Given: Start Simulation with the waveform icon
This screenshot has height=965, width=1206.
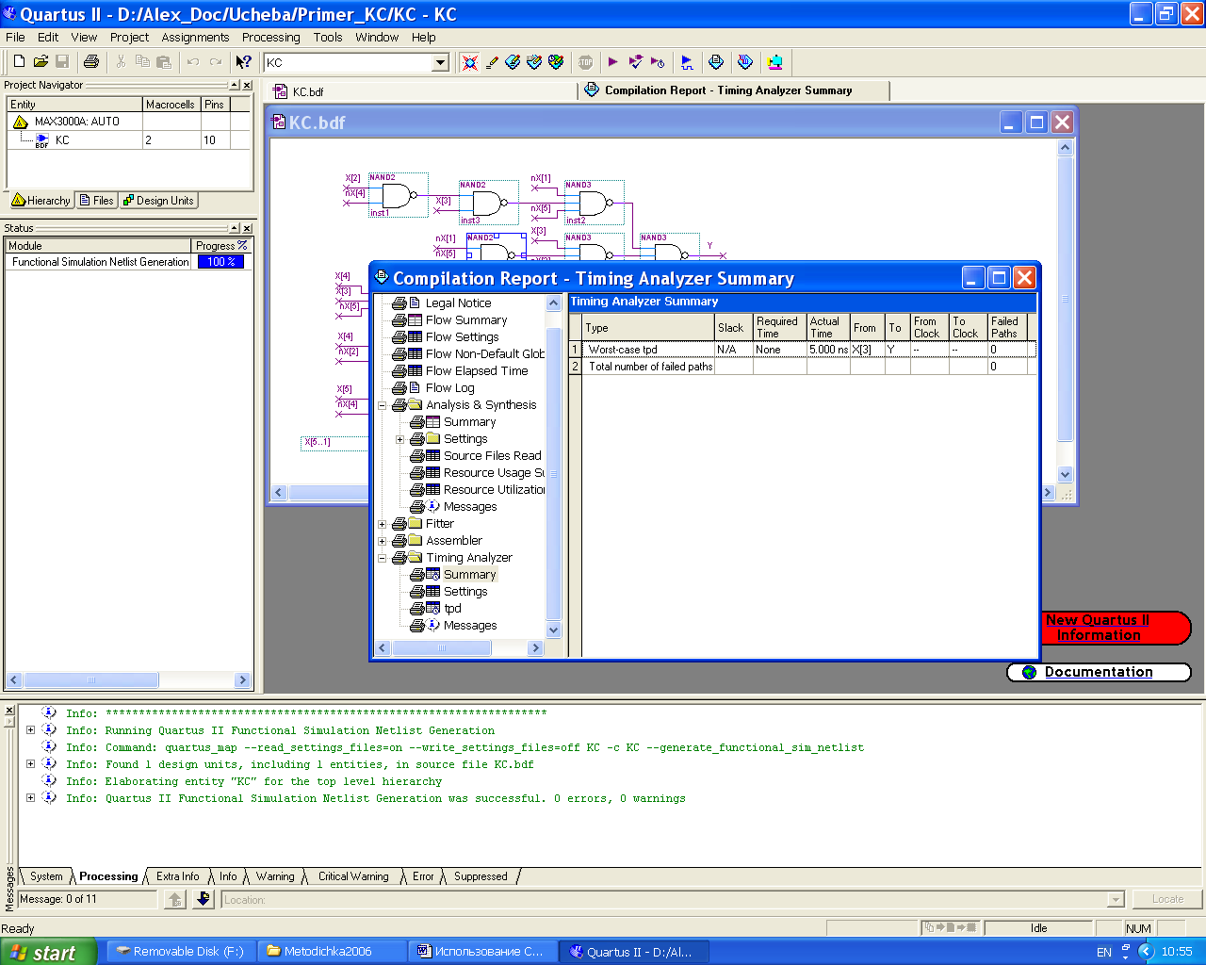Looking at the screenshot, I should coord(687,62).
